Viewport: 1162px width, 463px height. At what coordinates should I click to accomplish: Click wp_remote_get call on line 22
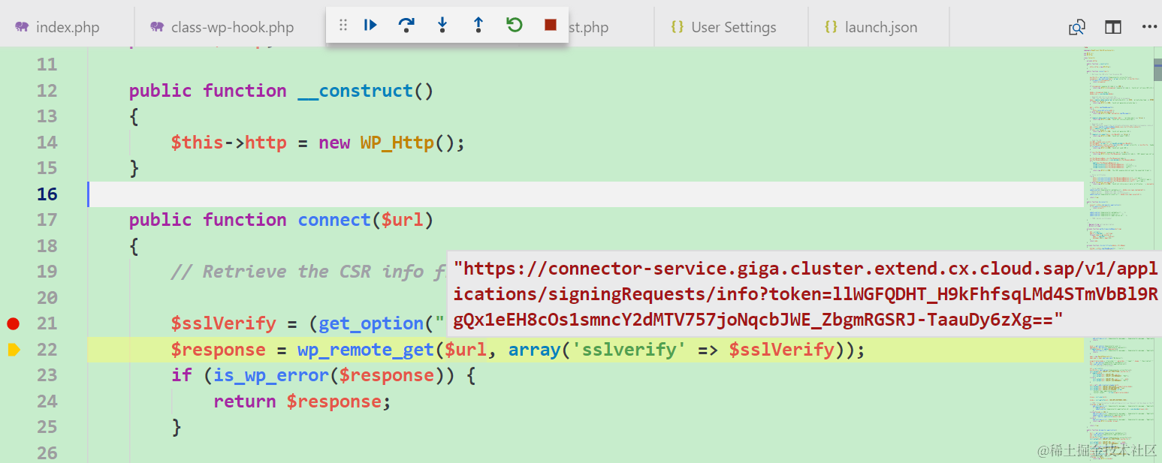[366, 350]
